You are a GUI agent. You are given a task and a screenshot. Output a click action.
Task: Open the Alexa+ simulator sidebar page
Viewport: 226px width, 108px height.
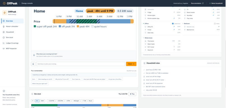point(12,26)
